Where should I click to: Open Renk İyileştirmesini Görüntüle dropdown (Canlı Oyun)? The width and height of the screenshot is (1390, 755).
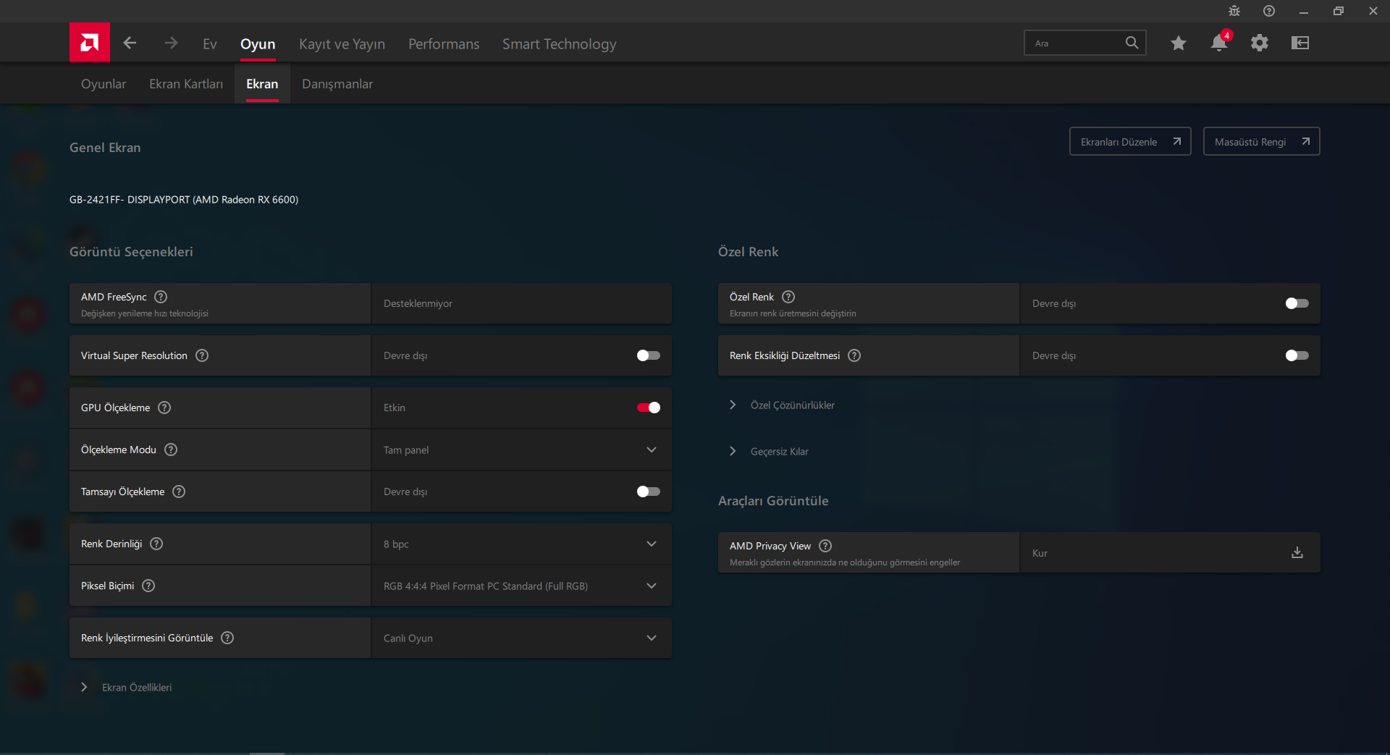[x=521, y=638]
